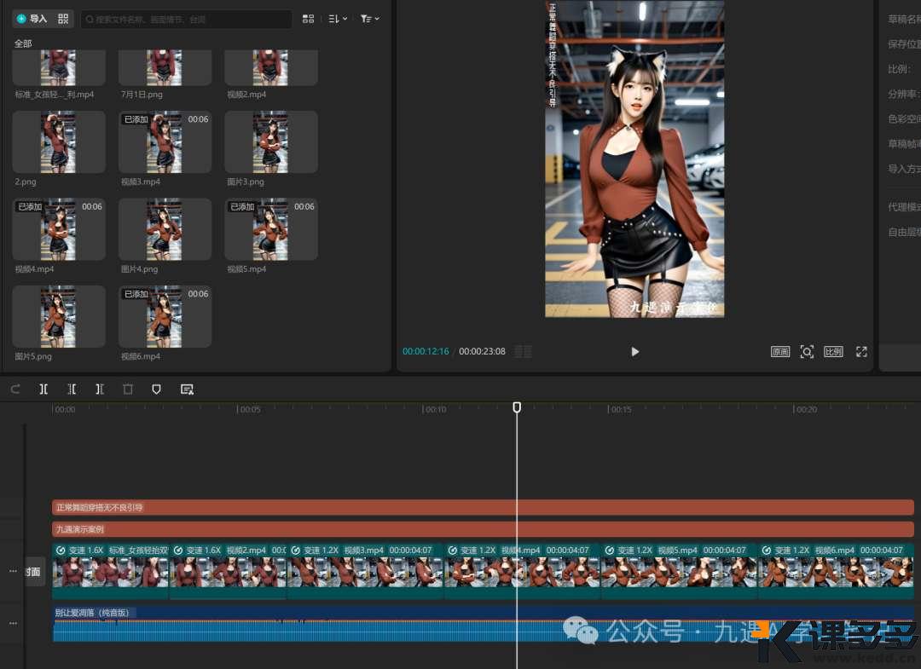Click the playhead handle on timeline ruler
This screenshot has width=921, height=669.
[x=517, y=408]
